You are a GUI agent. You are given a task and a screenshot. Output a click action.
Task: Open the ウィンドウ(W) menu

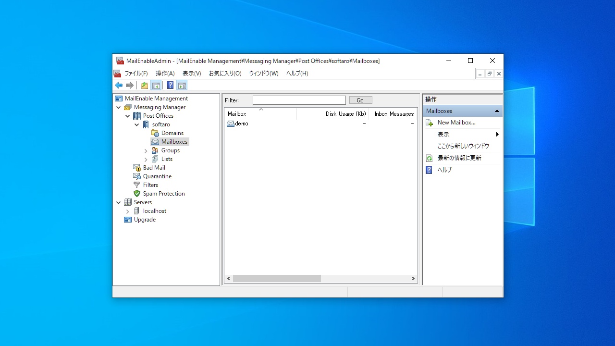(x=264, y=74)
